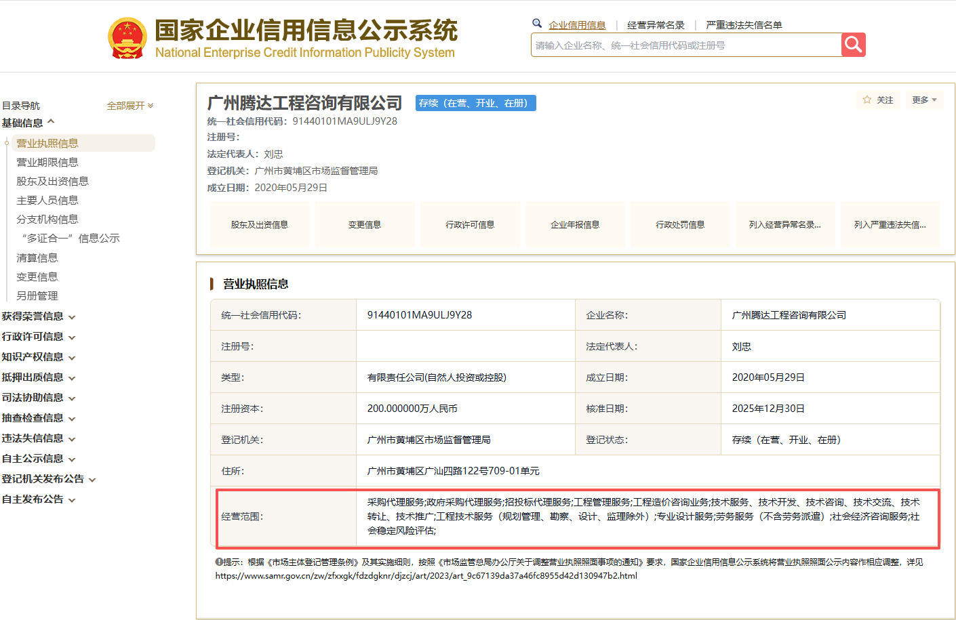This screenshot has width=956, height=620.
Task: Expand the 违法失信信息 section
Action: (39, 438)
